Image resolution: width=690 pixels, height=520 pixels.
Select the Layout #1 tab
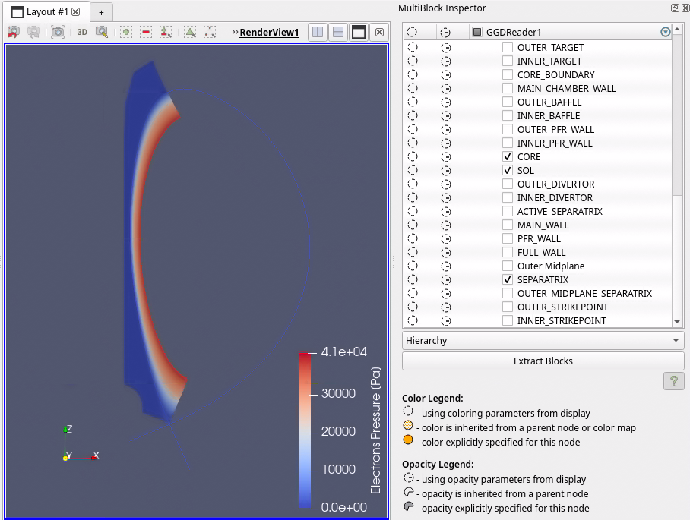click(46, 12)
